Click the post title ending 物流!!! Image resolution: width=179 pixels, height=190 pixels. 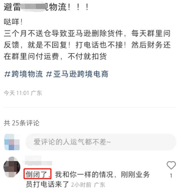tap(46, 7)
